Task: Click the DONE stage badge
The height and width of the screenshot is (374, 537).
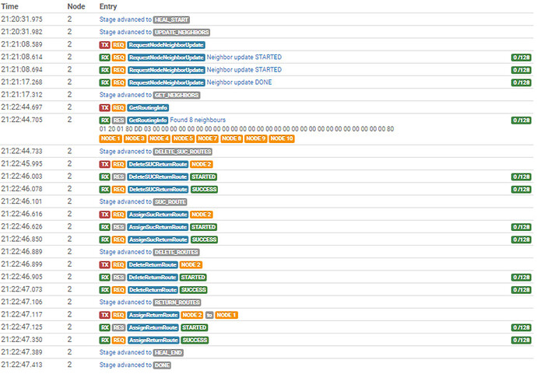Action: pyautogui.click(x=162, y=365)
